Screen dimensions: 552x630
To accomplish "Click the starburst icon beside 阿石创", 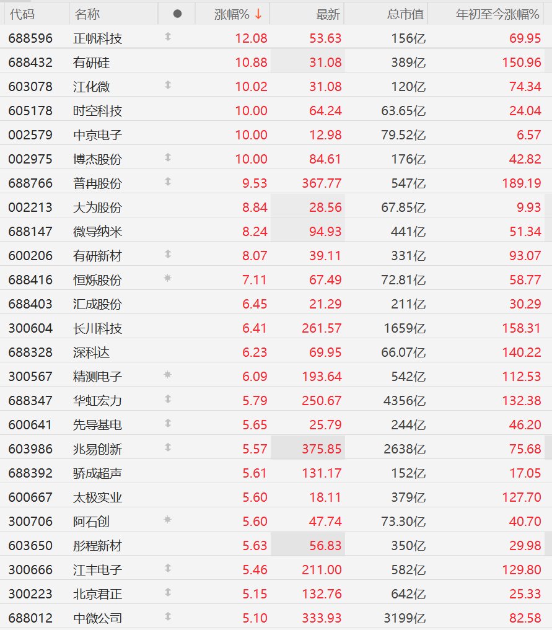I will (168, 520).
